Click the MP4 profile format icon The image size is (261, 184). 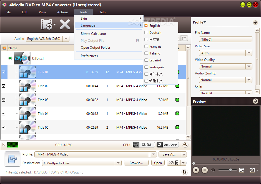click(x=12, y=159)
